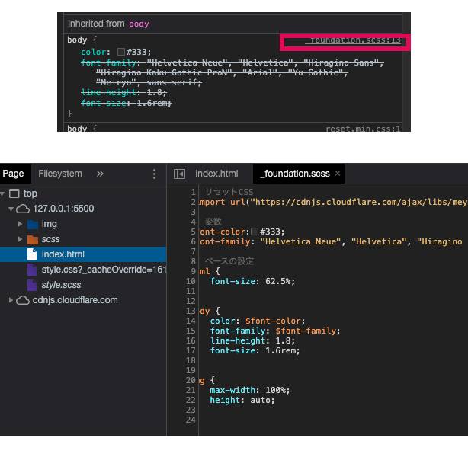This screenshot has width=468, height=457.
Task: Click the style.scss file icon
Action: [x=32, y=285]
